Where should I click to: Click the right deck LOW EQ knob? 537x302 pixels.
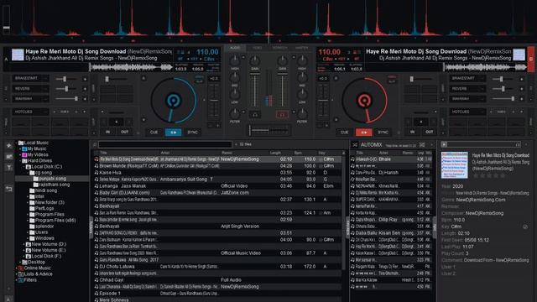[302, 94]
